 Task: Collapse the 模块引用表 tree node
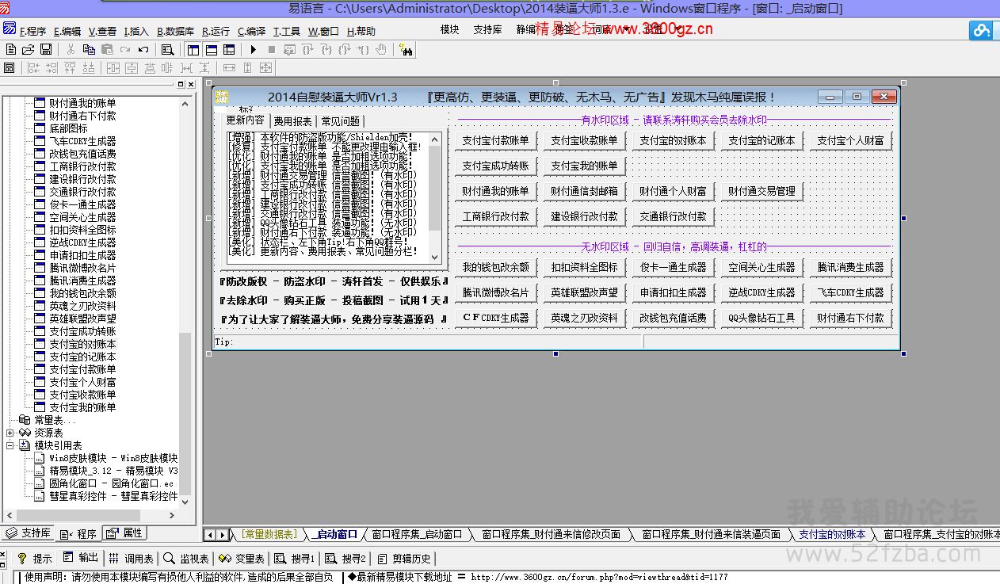tap(10, 445)
